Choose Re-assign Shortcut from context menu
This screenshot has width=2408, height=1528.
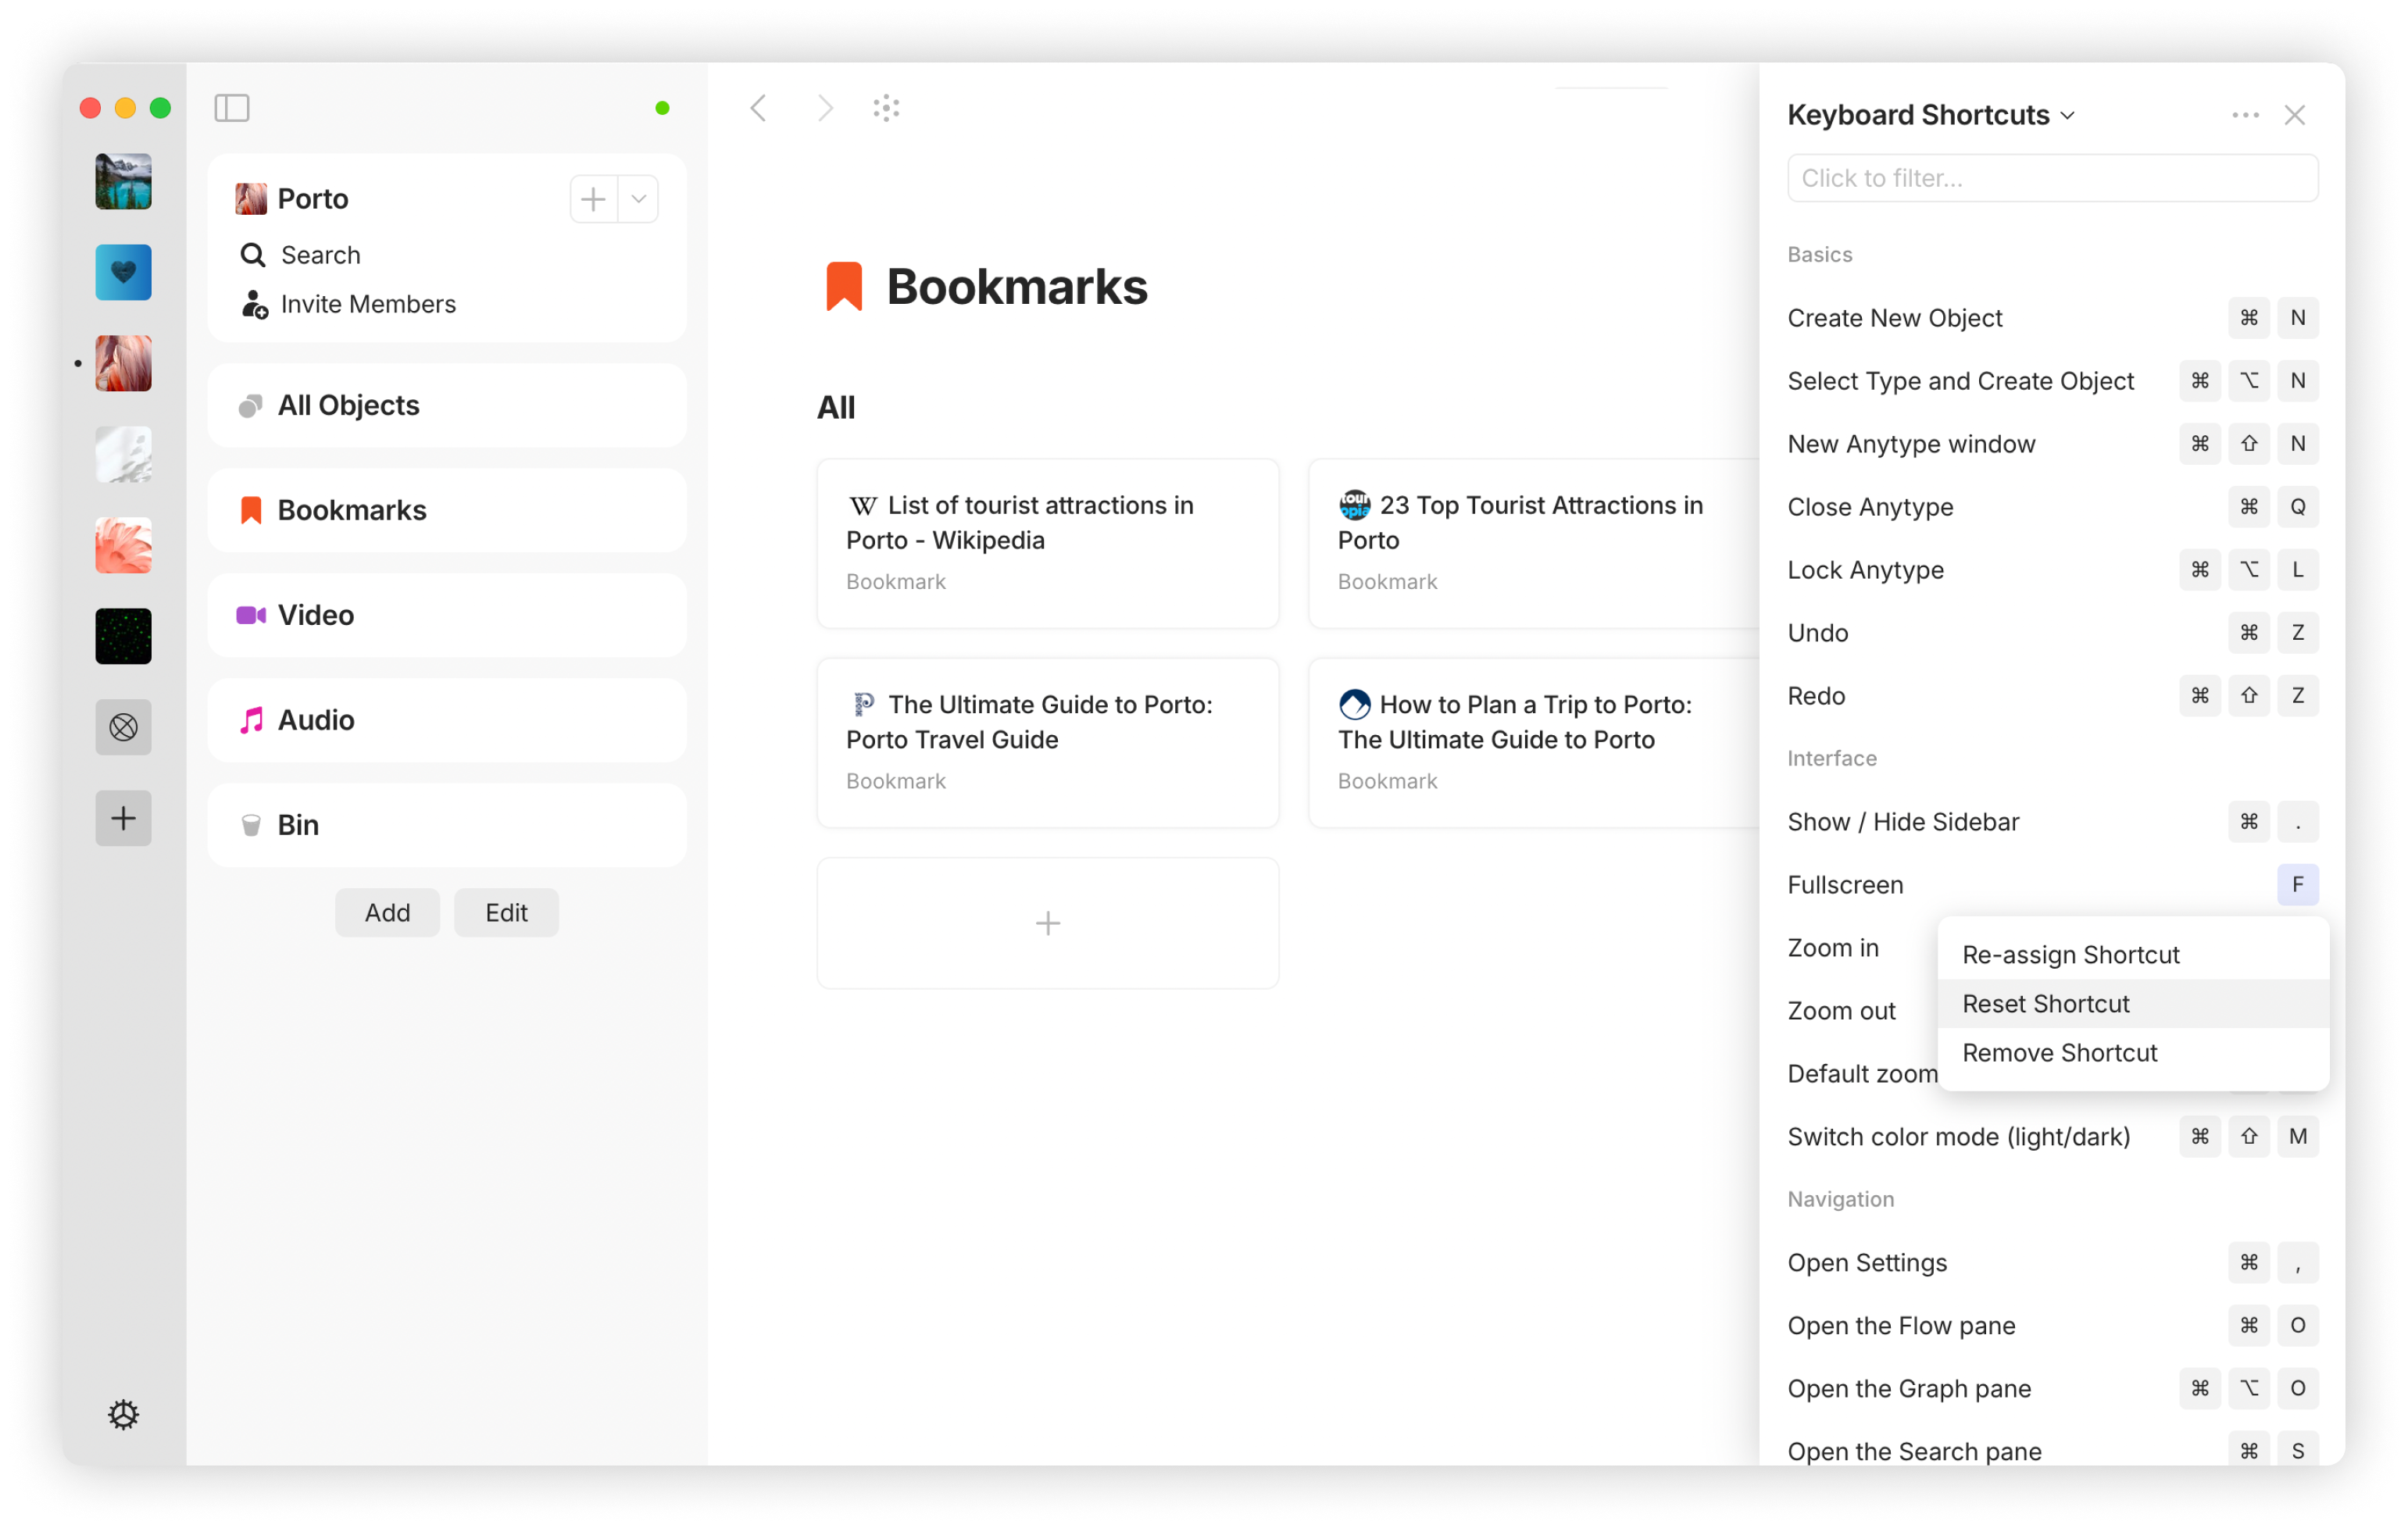click(x=2132, y=954)
